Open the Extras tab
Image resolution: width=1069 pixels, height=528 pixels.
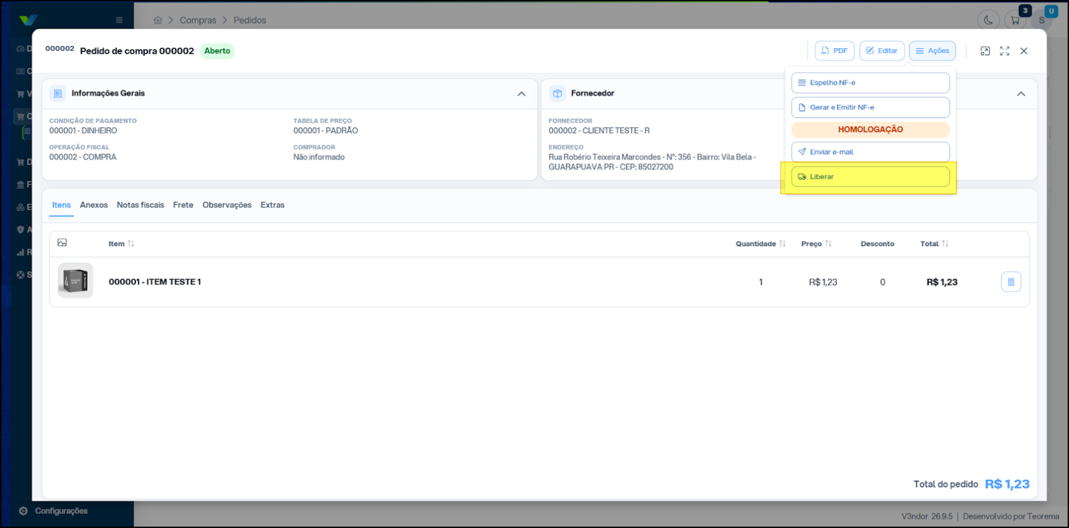(x=272, y=205)
